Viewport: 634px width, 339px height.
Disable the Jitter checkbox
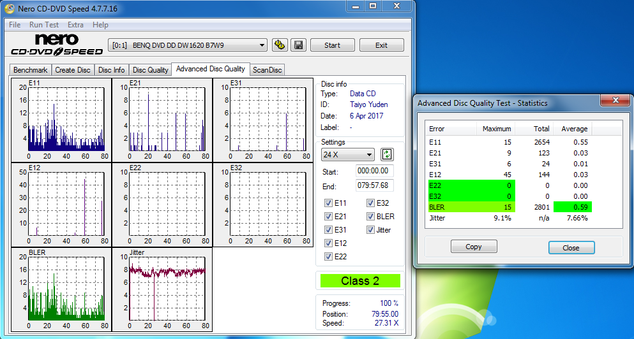click(370, 230)
